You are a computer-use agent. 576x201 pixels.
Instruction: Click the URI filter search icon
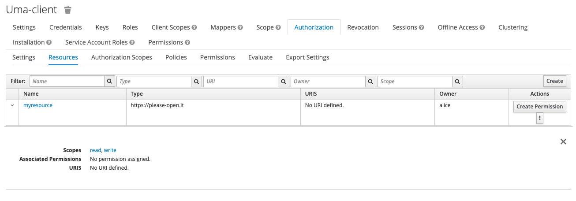284,82
